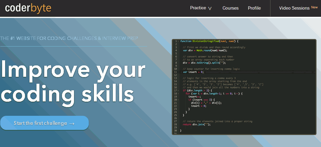
Task: Click 'var div = Math.round(num1/num2);' line
Action: pyautogui.click(x=205, y=50)
